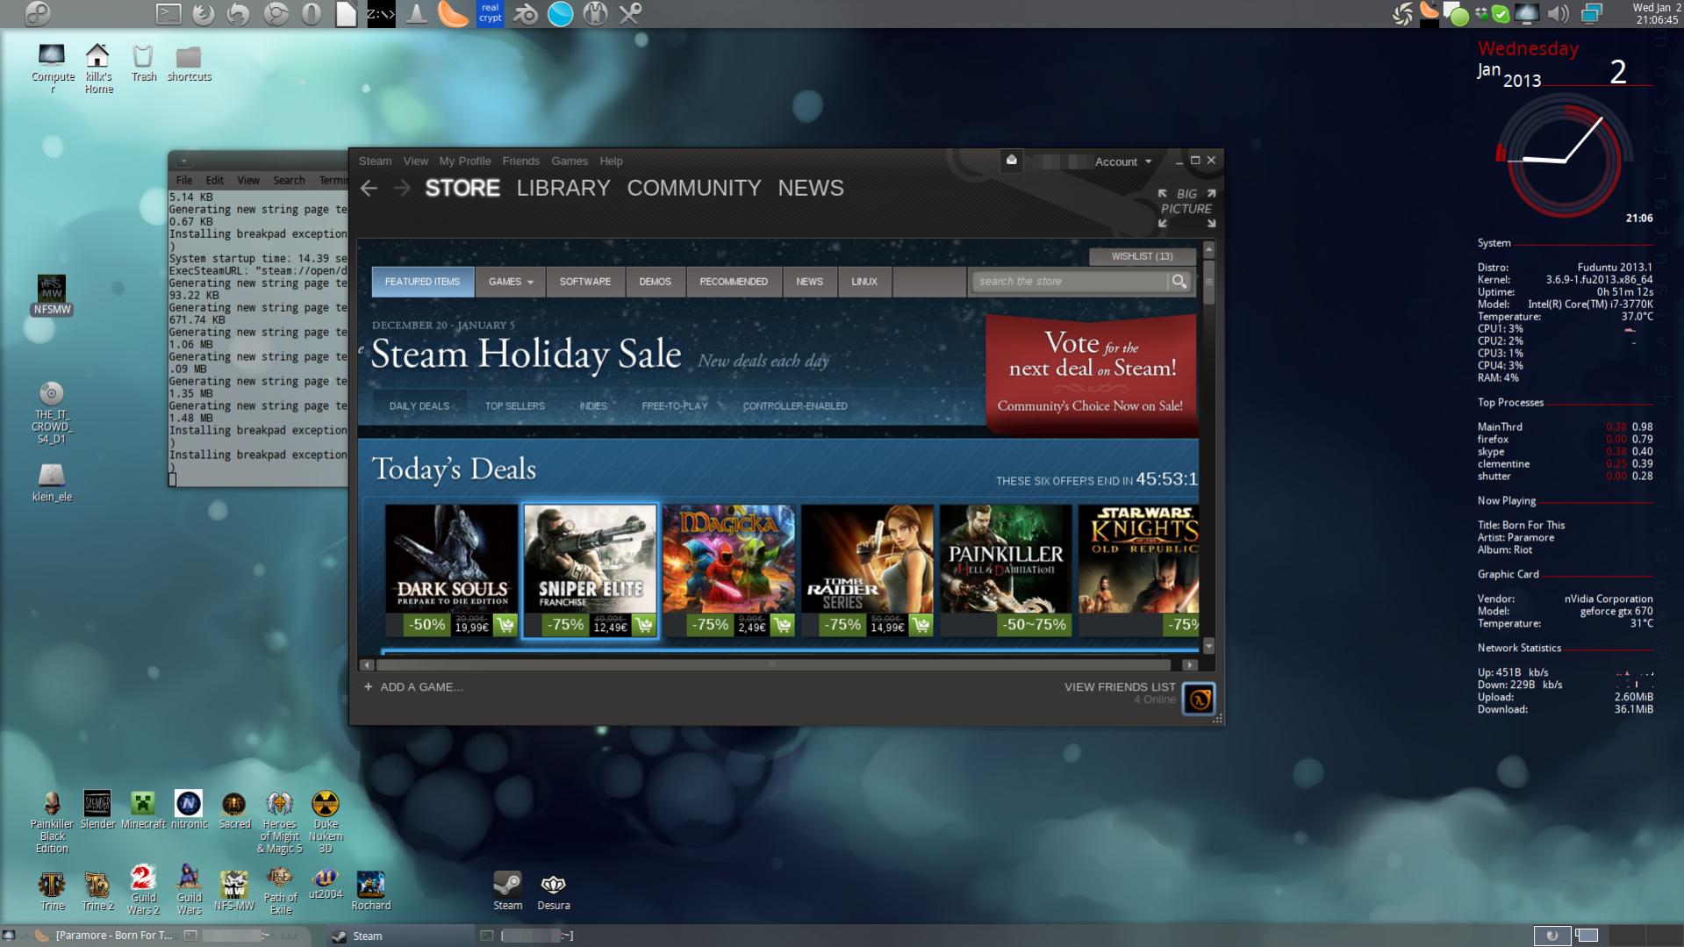The height and width of the screenshot is (947, 1684).
Task: Open CONTROLLER-ENABLED sale link
Action: [x=795, y=406]
